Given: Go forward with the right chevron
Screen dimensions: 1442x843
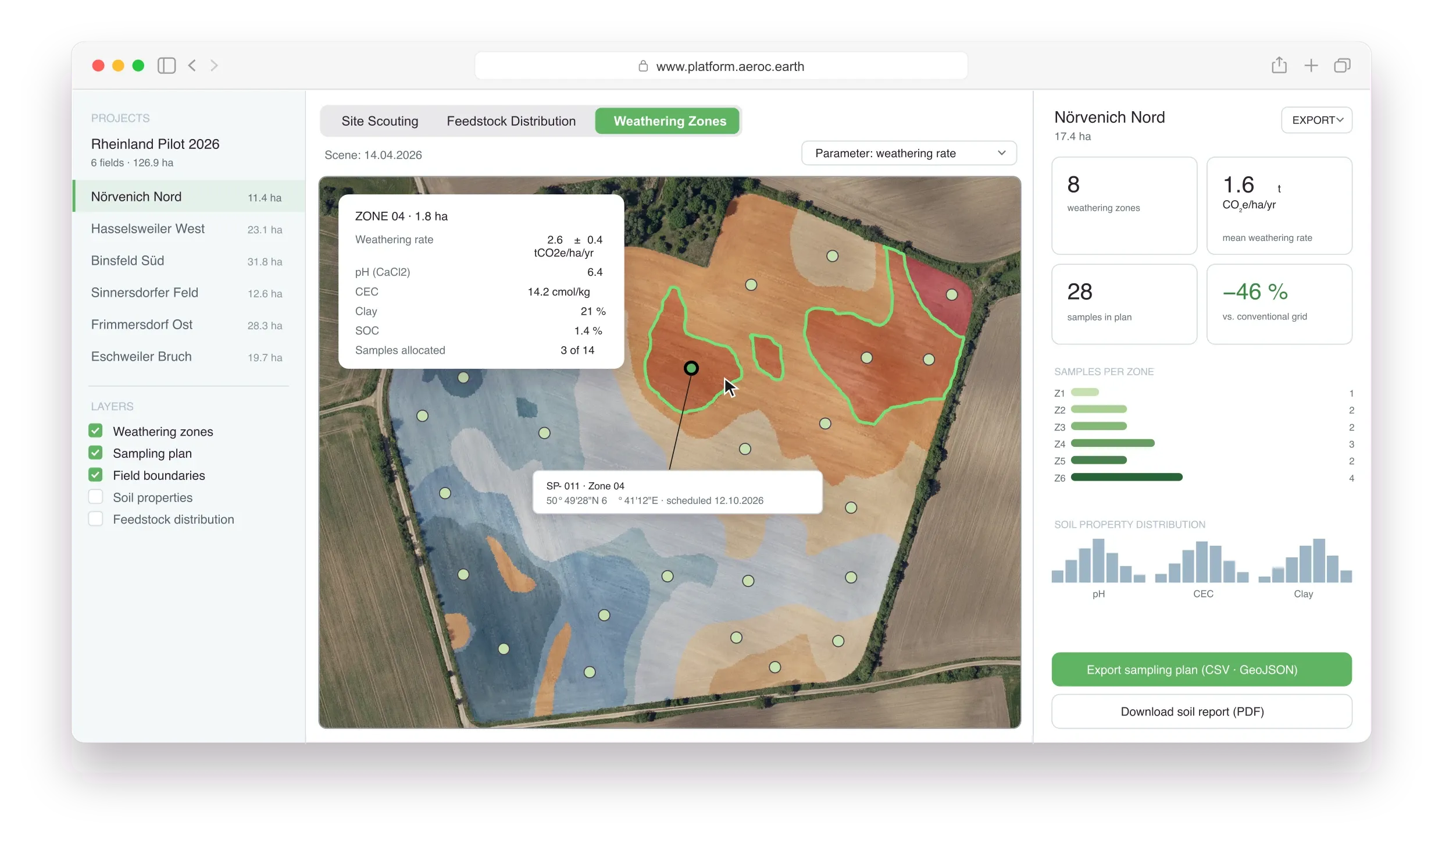Looking at the screenshot, I should tap(214, 66).
